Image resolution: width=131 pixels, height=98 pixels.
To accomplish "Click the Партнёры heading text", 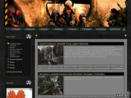I will 10,83.
